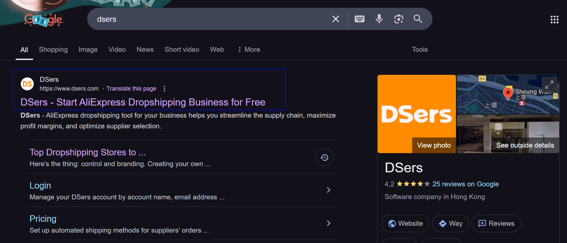This screenshot has width=567, height=243.
Task: Click the Reviews button in knowledge panel
Action: coord(496,223)
